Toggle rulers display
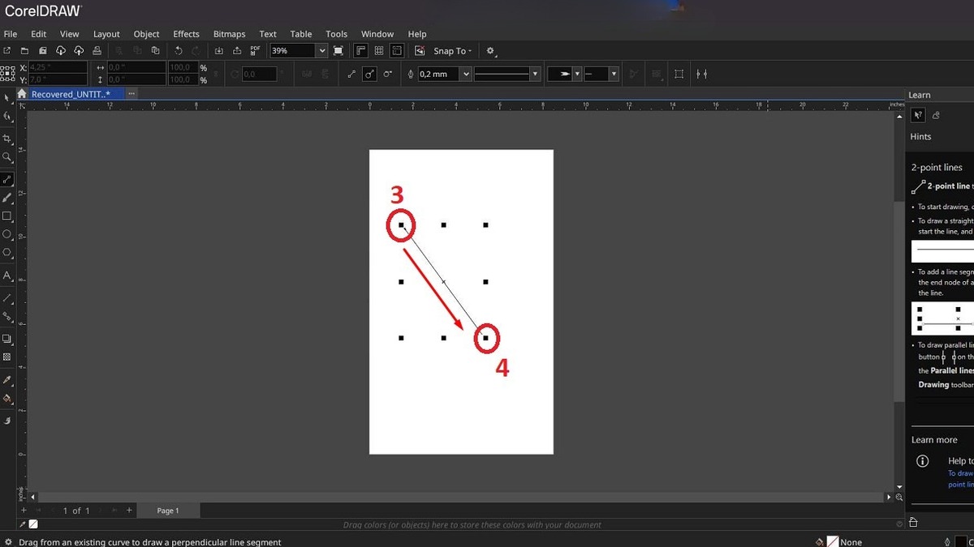This screenshot has width=974, height=547. point(360,50)
